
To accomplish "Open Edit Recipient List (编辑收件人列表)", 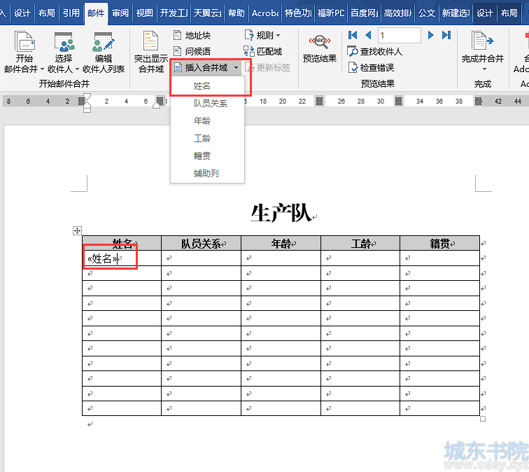I will click(x=104, y=53).
